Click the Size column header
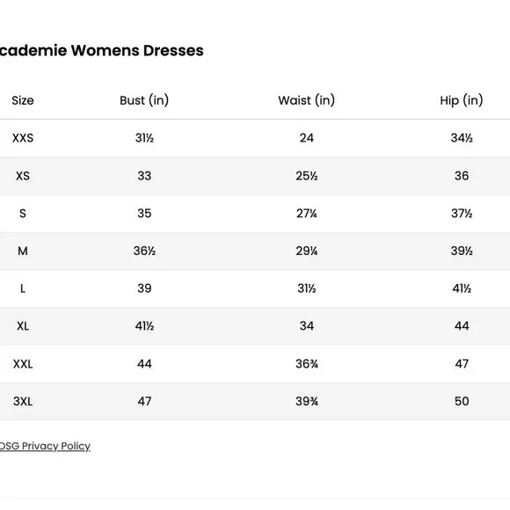 coord(23,100)
